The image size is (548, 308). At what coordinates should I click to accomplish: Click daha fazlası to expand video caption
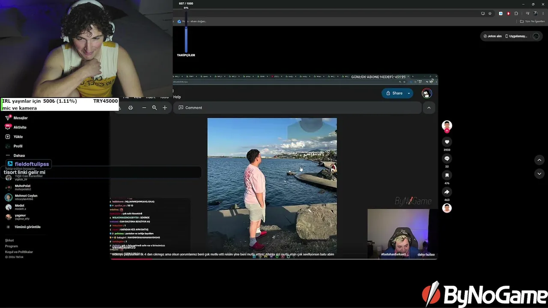click(426, 255)
